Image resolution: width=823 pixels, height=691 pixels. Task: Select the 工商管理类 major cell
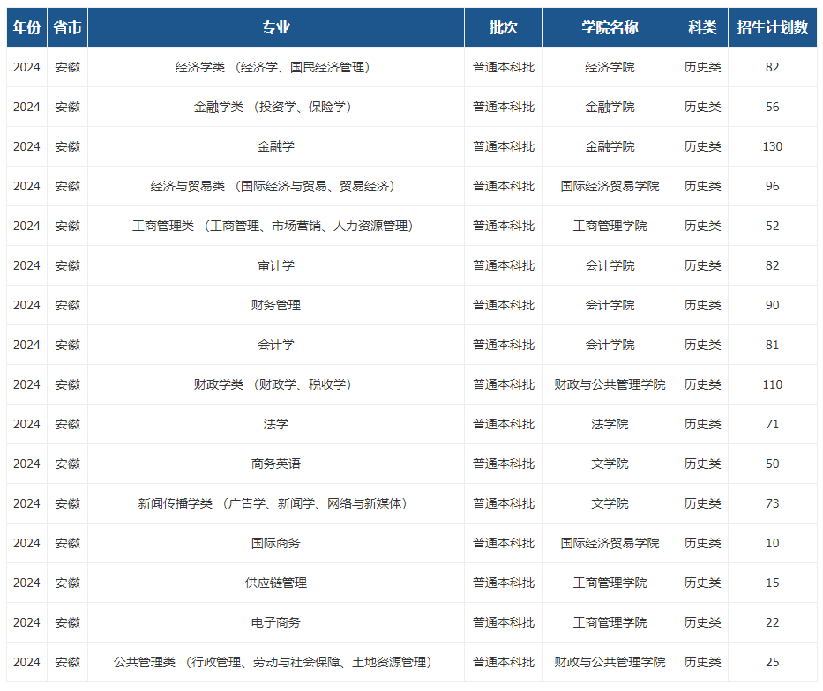point(276,226)
